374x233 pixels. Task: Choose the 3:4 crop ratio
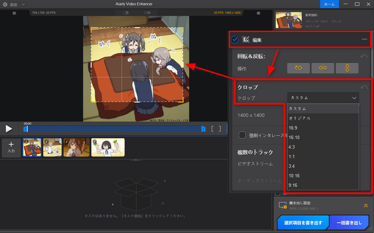(x=323, y=166)
